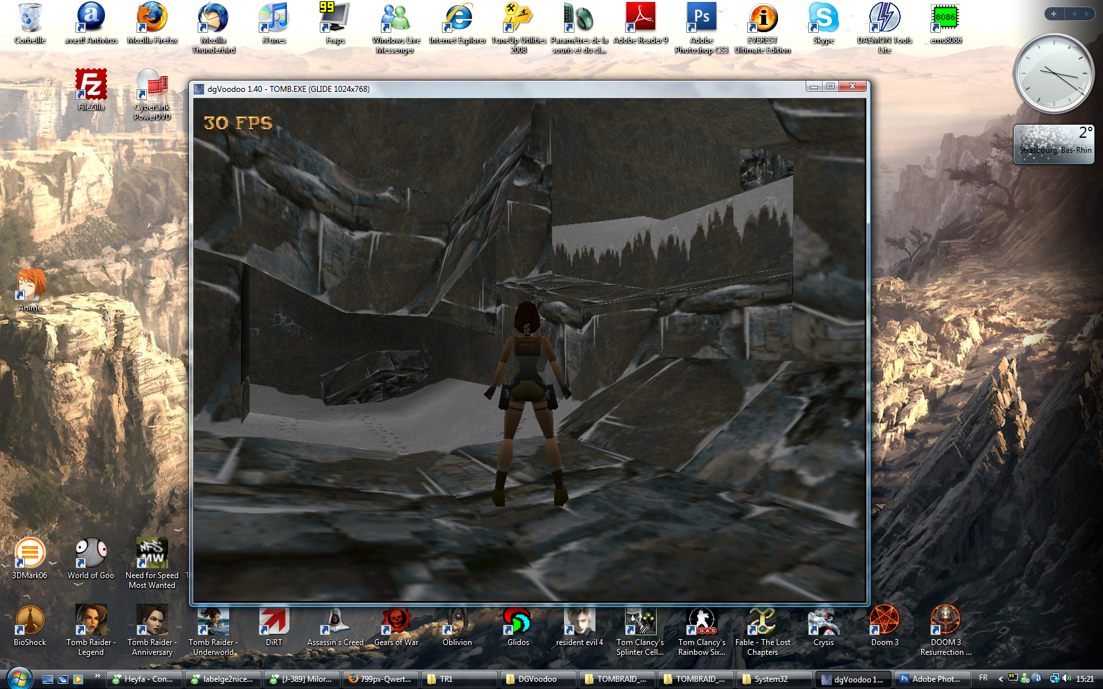Open Mozilla Thunderbird shortcut

coord(213,28)
